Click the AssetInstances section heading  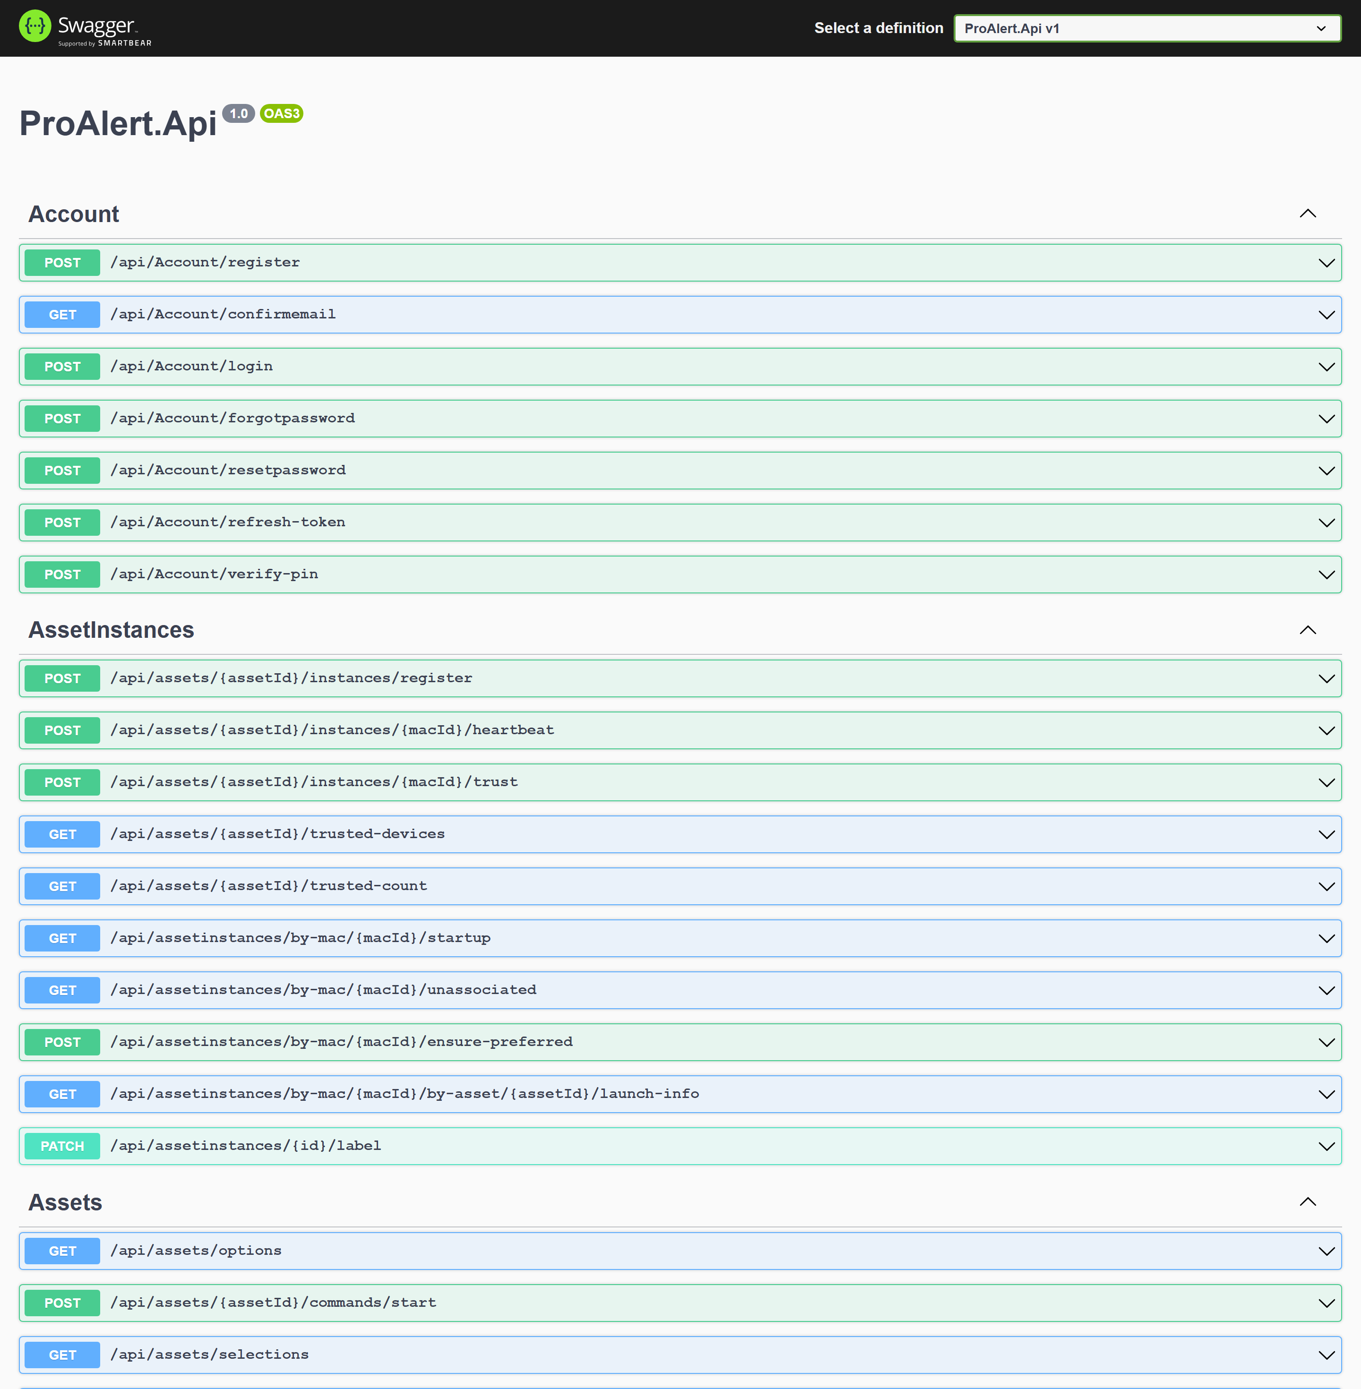112,630
